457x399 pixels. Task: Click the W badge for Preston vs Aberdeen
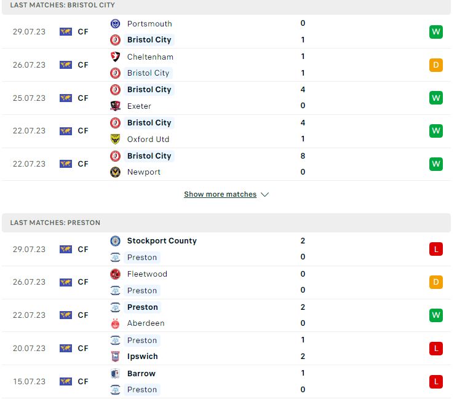[x=436, y=315]
